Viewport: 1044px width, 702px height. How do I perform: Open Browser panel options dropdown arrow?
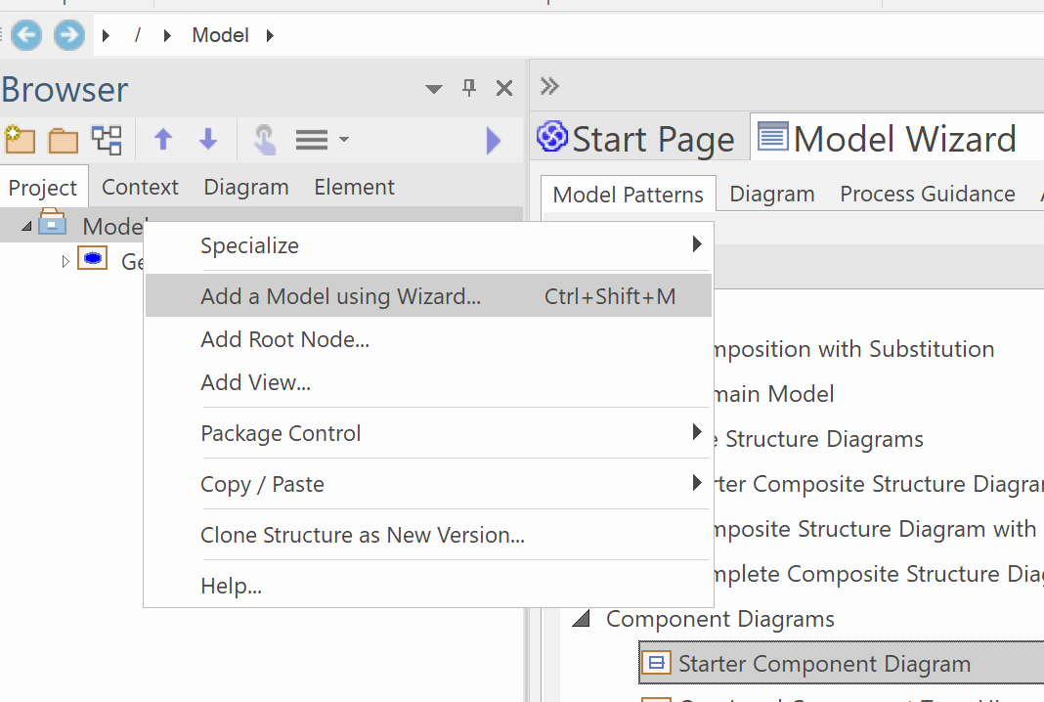pyautogui.click(x=434, y=90)
